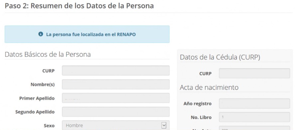Click the Nombre(s) label
The height and width of the screenshot is (130, 295).
coord(43,84)
